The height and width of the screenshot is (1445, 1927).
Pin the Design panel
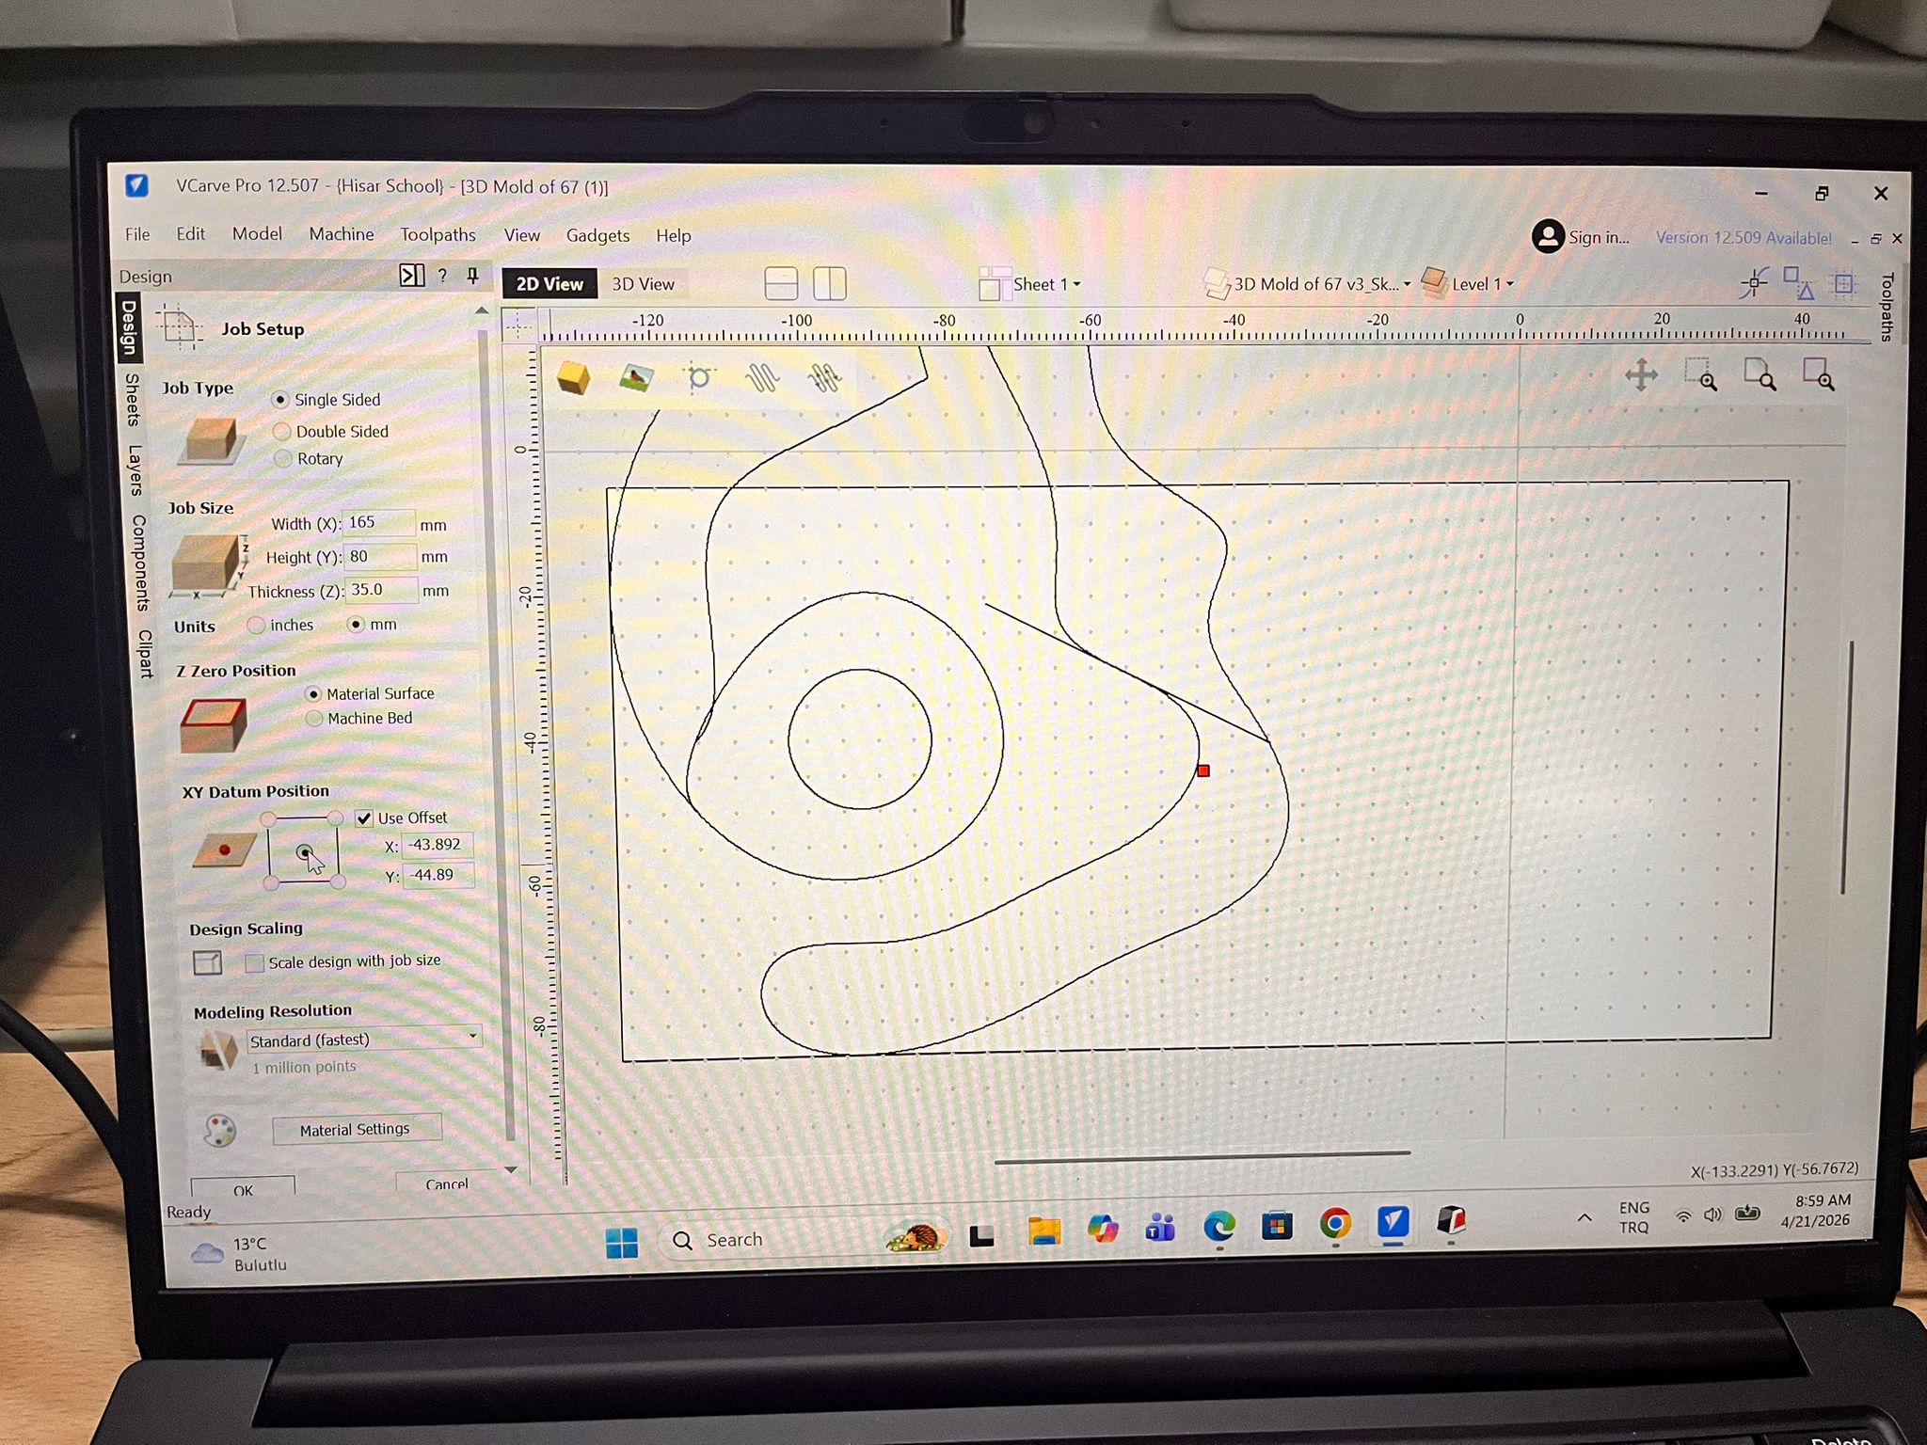pos(473,276)
